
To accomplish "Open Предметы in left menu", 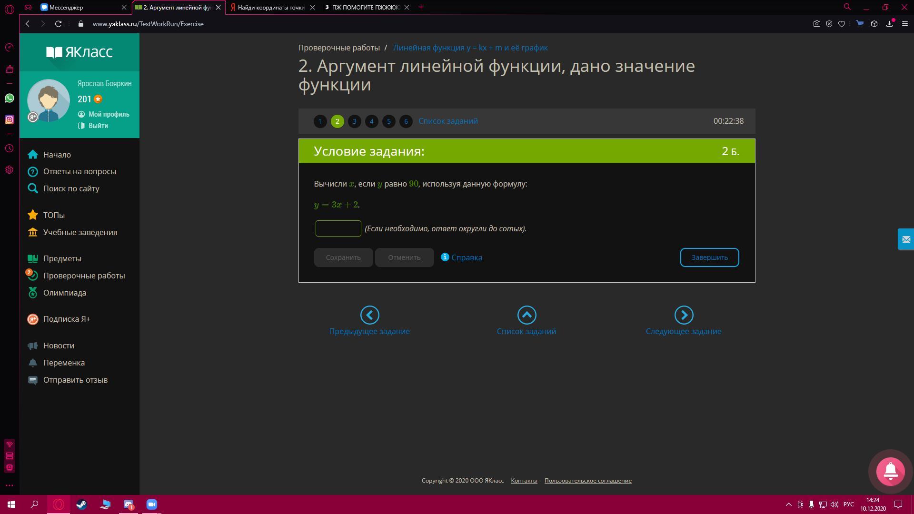I will [62, 258].
